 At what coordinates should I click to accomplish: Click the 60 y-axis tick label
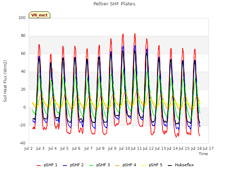[23, 54]
